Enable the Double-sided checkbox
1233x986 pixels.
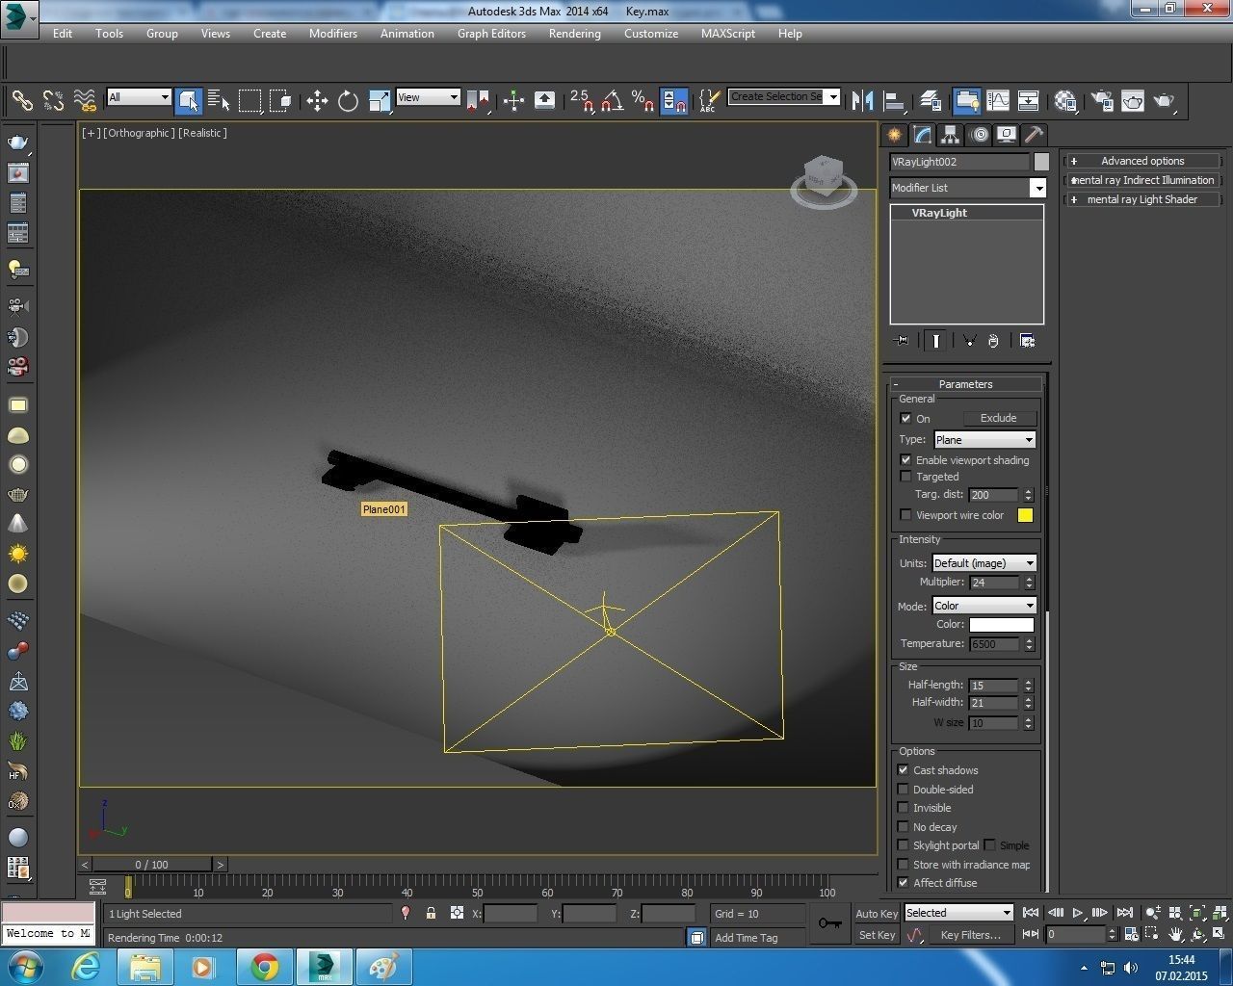903,790
